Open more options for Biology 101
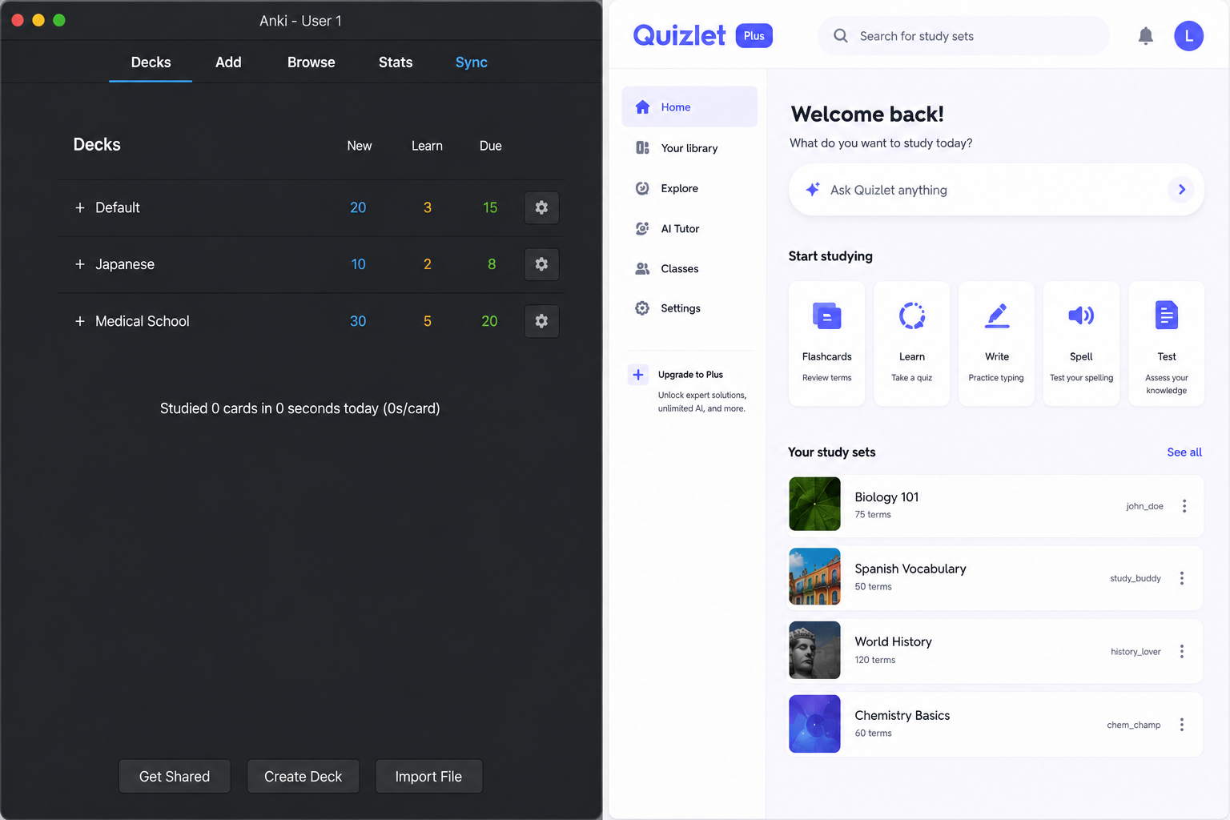 tap(1184, 506)
